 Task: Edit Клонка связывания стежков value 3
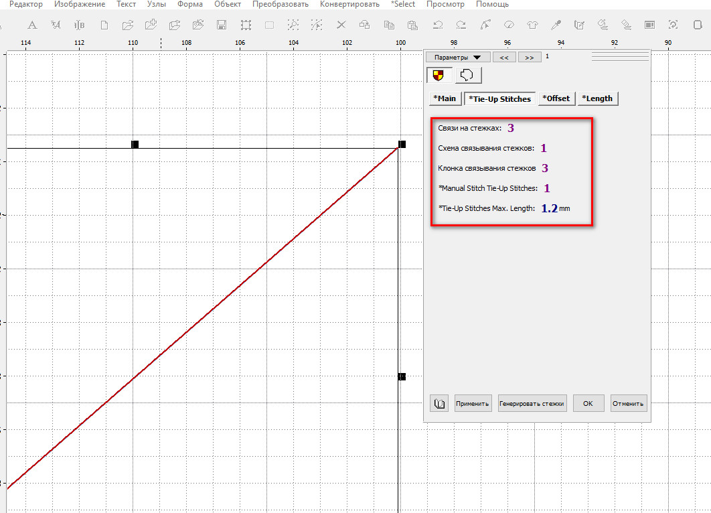pyautogui.click(x=545, y=168)
